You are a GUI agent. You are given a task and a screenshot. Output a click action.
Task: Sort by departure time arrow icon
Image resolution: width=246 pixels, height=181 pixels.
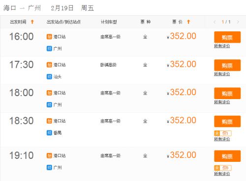click(32, 22)
